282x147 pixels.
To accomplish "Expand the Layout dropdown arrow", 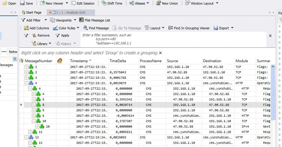I will [x=163, y=28].
